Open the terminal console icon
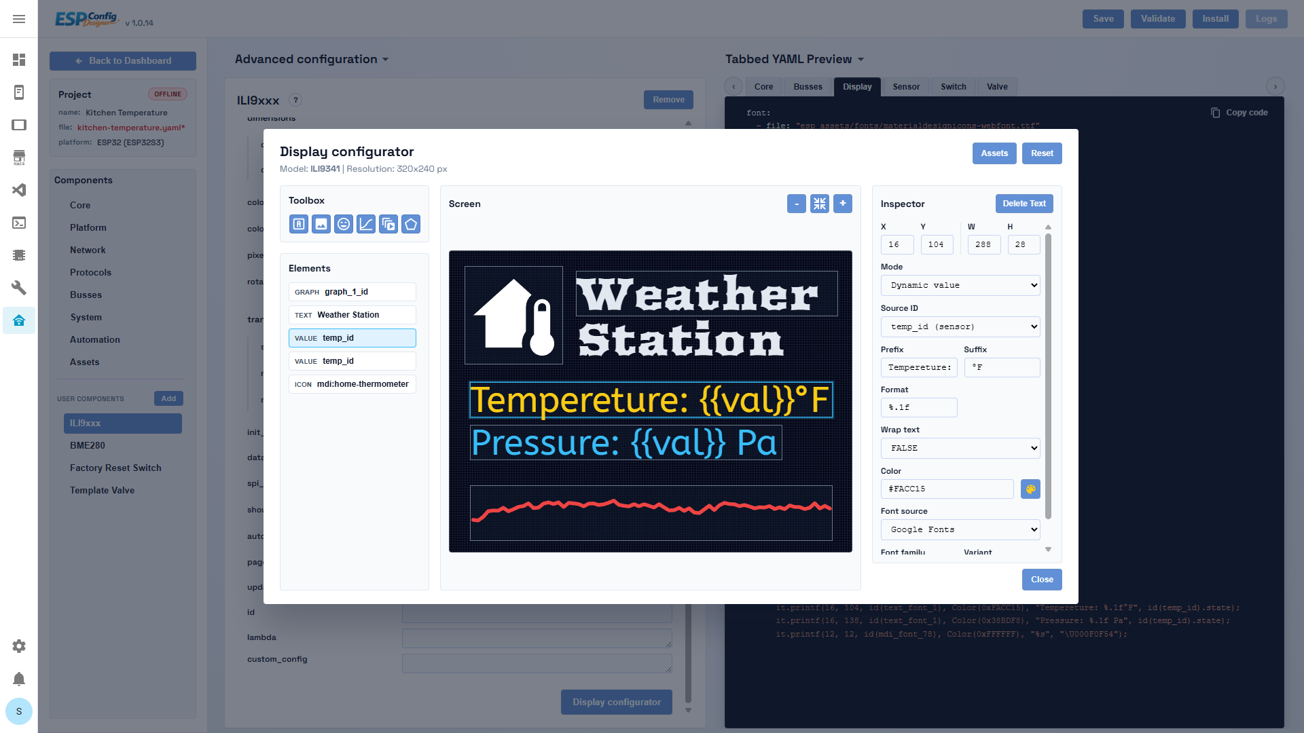Viewport: 1304px width, 733px height. tap(19, 223)
